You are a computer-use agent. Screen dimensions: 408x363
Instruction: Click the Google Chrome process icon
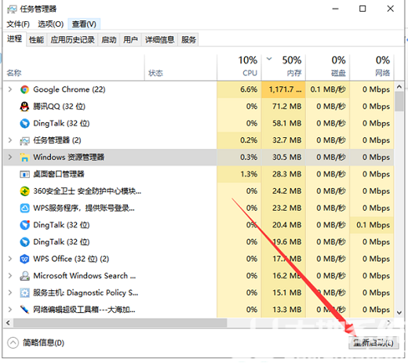coord(24,89)
